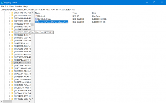Viewport: 166px width, 103px height.
Task: Click the System.IsPinnedToNameSpaceTree DWORD icon
Action: 36,22
